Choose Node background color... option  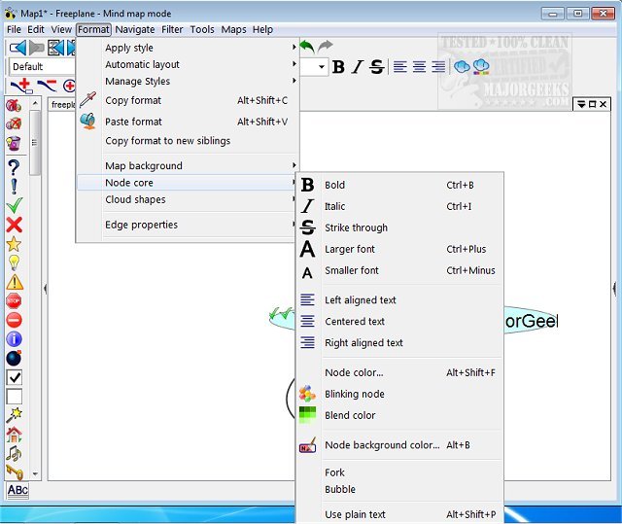[x=399, y=445]
